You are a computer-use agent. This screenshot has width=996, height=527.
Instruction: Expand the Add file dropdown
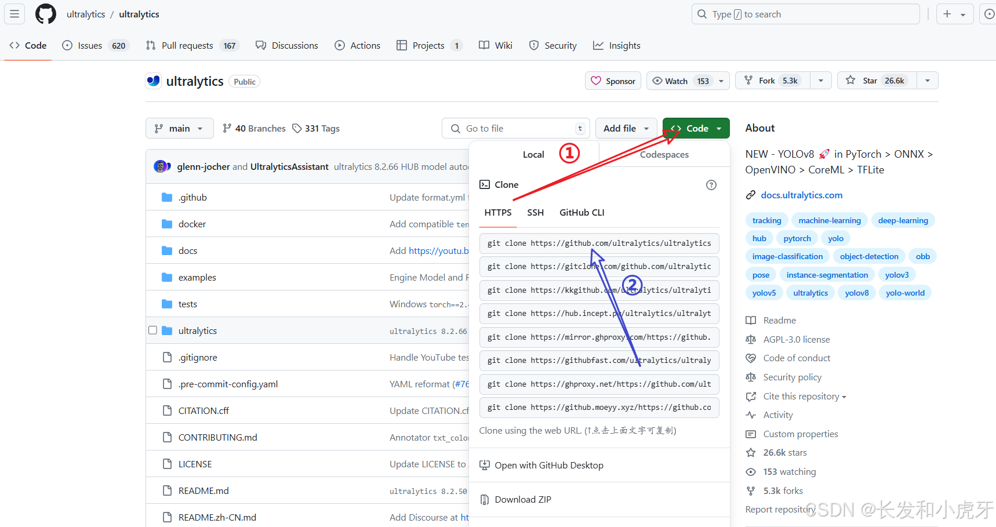pyautogui.click(x=626, y=129)
